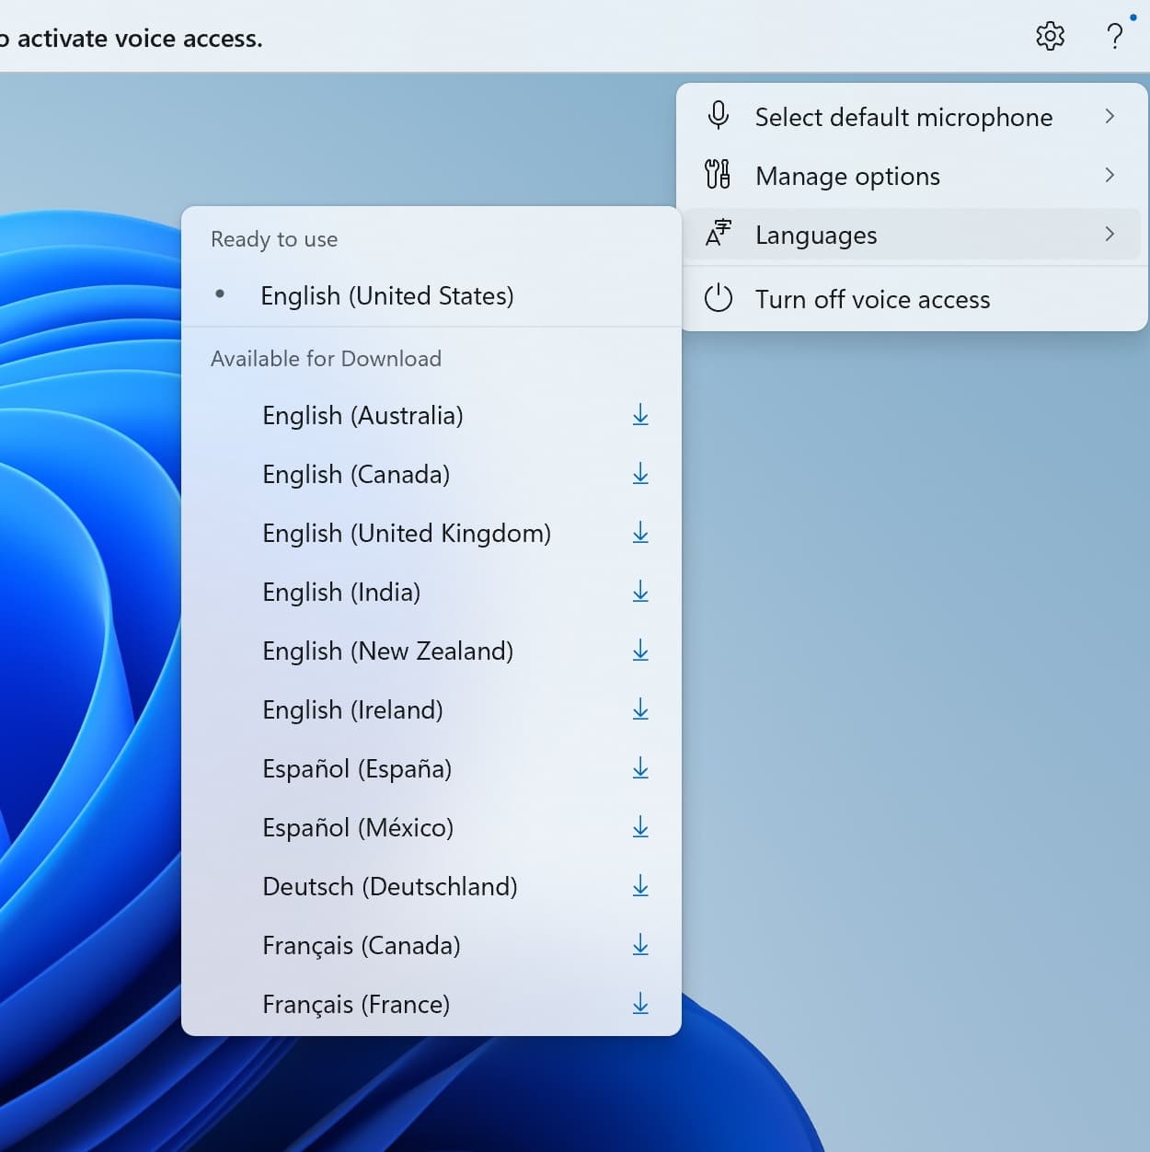Open the Languages submenu chevron
The image size is (1150, 1152).
1109,235
